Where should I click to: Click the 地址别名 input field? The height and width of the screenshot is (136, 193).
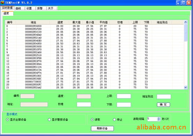click(164, 96)
